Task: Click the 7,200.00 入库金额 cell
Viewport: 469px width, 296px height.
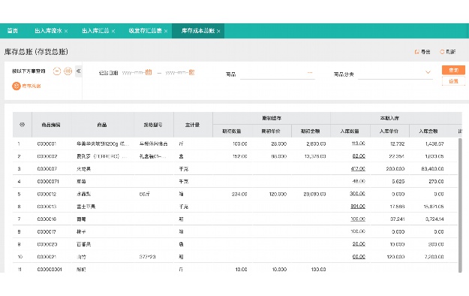Action: point(434,257)
